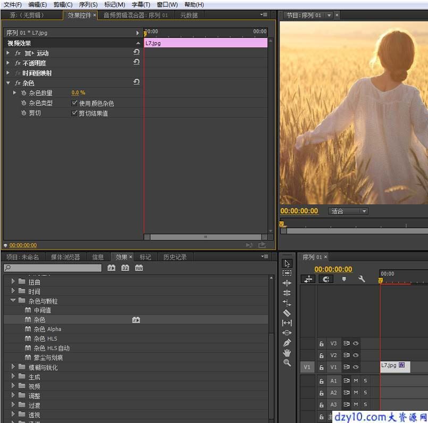The height and width of the screenshot is (423, 428).
Task: Expand the 运动 effect properties
Action: pos(8,53)
